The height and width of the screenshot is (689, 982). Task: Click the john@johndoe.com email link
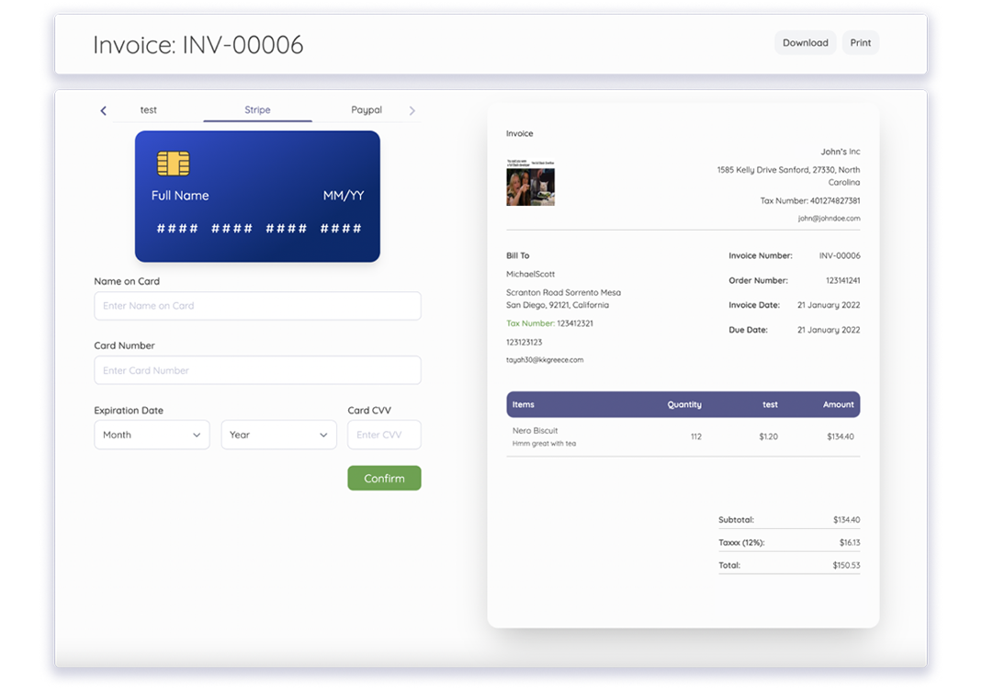[x=826, y=218]
